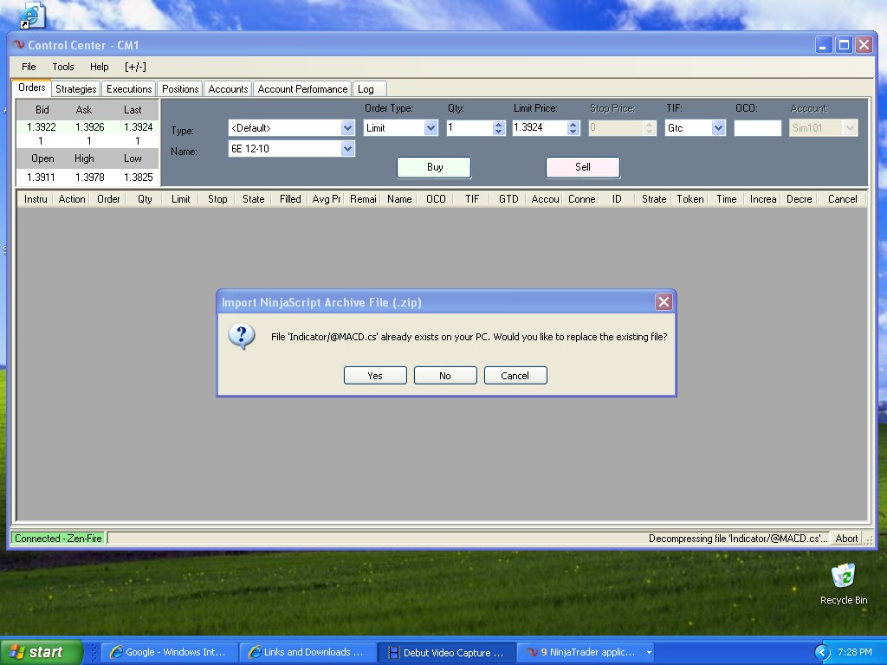Screen dimensions: 887x665
Task: Click the OCO input field
Action: (757, 128)
